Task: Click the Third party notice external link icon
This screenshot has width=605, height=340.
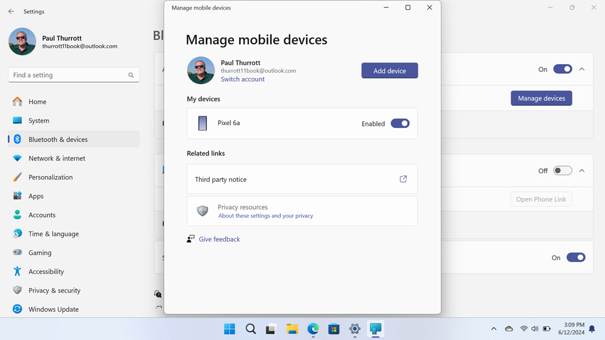Action: click(403, 179)
